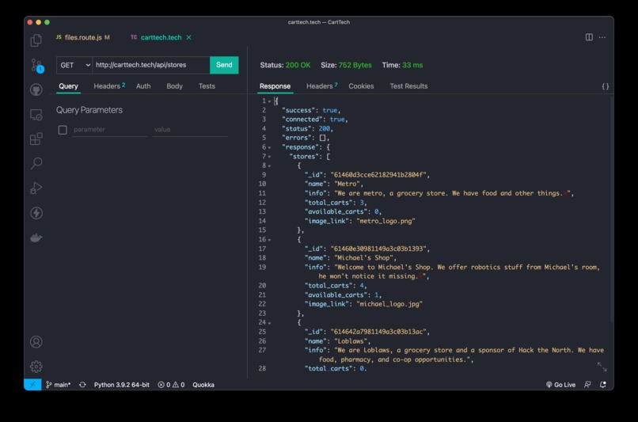Click Go Live in status bar
Image resolution: width=638 pixels, height=422 pixels.
(560, 385)
